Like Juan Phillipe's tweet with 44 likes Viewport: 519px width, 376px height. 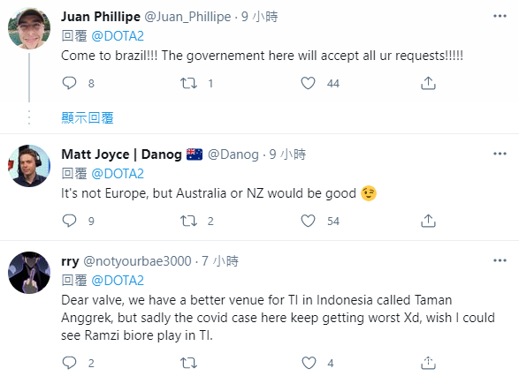(x=308, y=83)
